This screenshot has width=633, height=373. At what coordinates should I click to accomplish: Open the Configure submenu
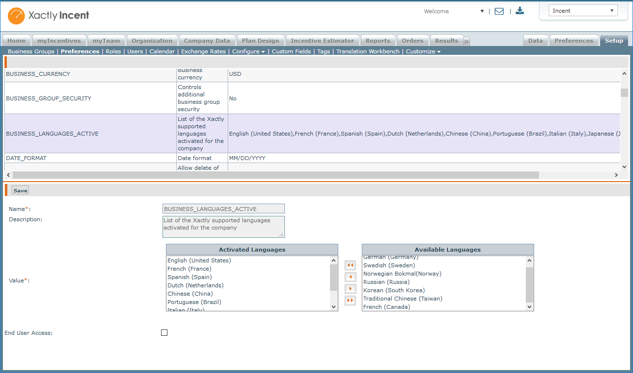tap(248, 51)
